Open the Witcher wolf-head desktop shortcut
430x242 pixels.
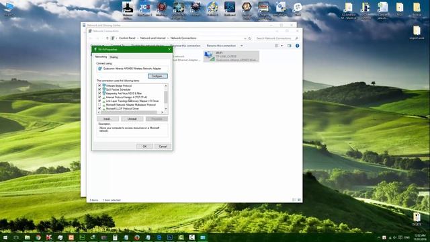pos(196,9)
